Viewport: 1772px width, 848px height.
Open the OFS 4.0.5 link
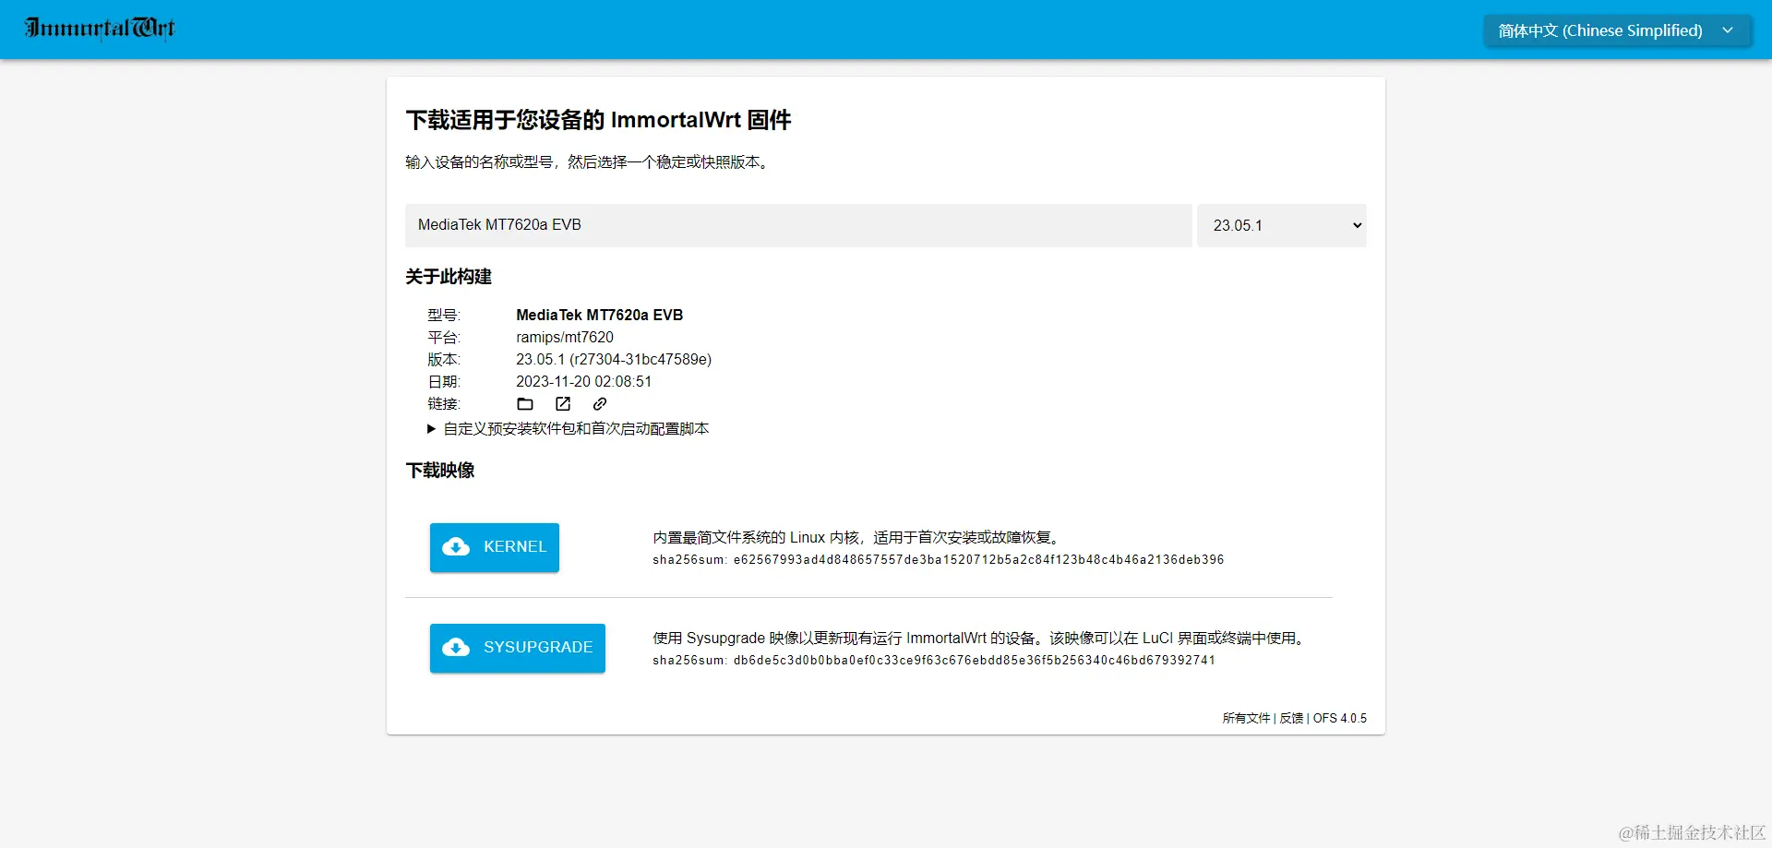(x=1340, y=718)
